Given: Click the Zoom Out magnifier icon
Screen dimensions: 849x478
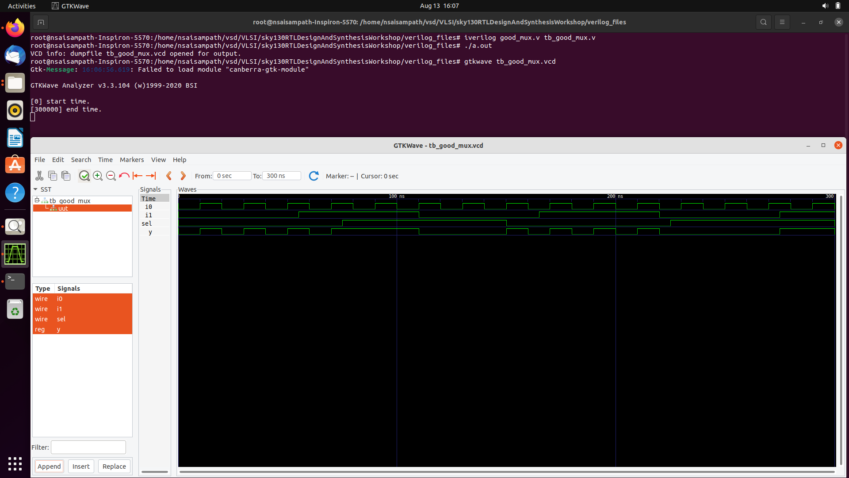Looking at the screenshot, I should 111,176.
